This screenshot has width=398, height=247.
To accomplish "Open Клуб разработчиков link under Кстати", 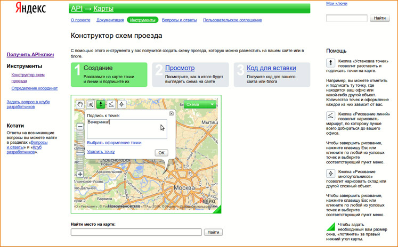I will coord(24,150).
